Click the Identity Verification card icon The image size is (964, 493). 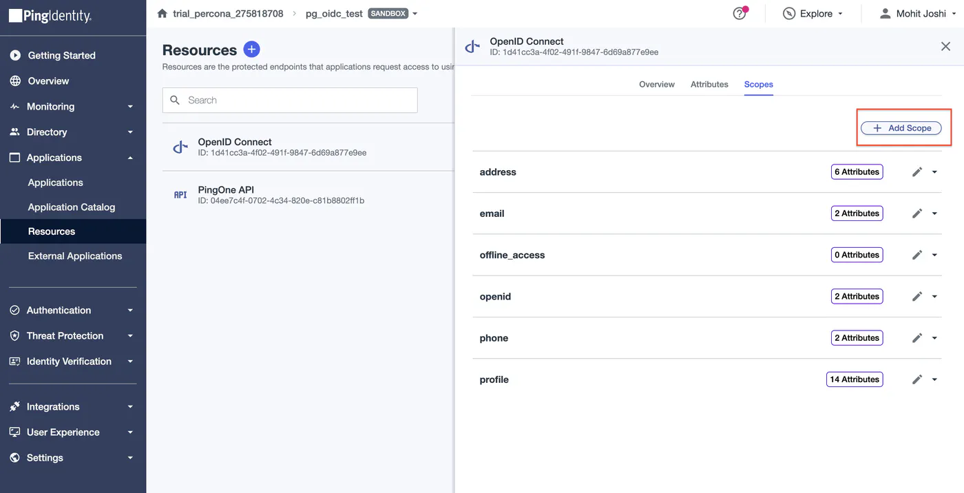pos(15,361)
